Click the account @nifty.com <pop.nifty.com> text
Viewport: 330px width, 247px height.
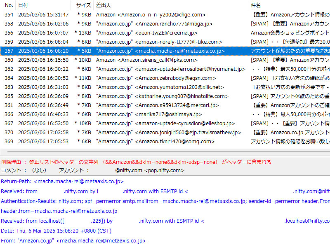tap(150, 170)
